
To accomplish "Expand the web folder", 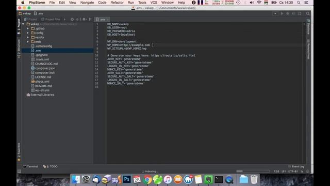I will pos(28,42).
